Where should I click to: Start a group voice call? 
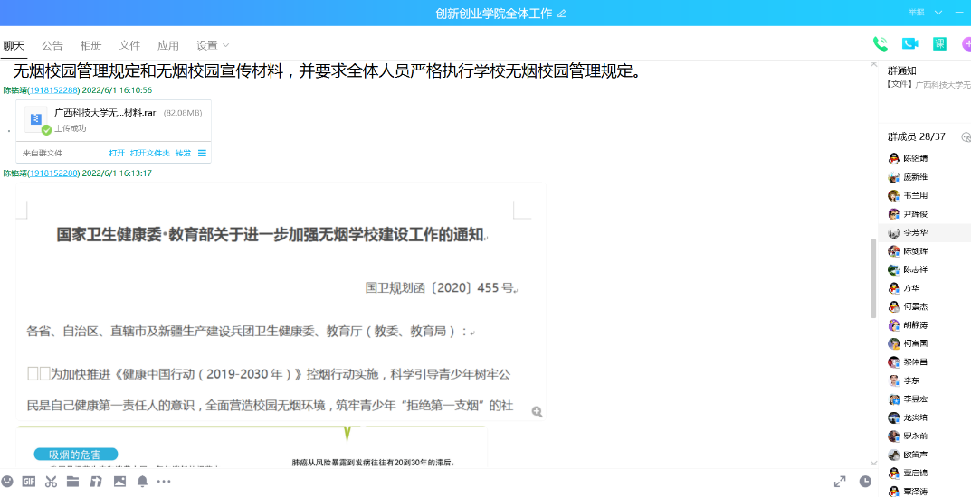pyautogui.click(x=880, y=43)
